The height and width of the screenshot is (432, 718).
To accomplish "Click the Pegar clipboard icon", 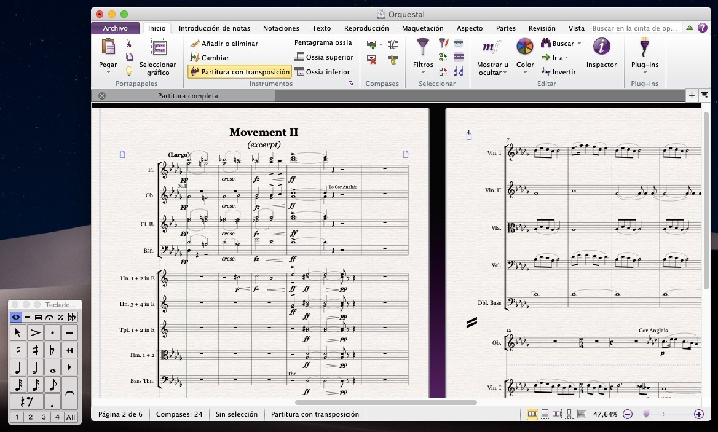I will 108,47.
